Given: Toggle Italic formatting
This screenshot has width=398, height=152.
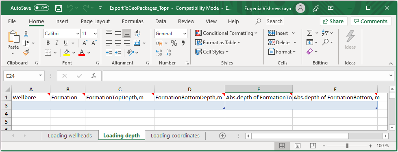Looking at the screenshot, I should point(57,43).
